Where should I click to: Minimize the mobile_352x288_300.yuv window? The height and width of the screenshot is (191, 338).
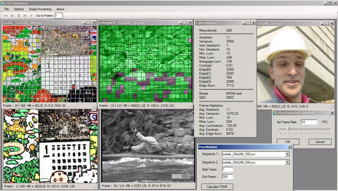coord(84,23)
